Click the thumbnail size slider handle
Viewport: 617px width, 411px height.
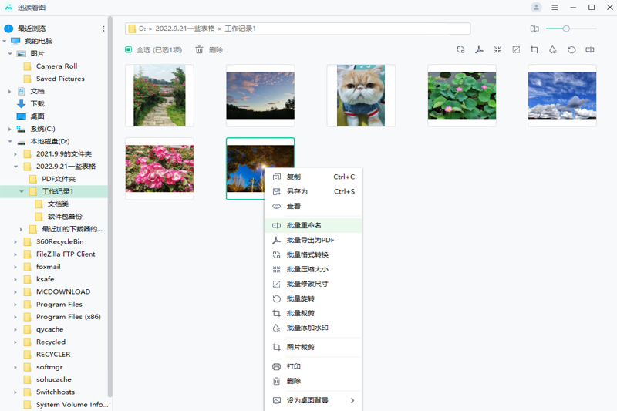click(566, 29)
